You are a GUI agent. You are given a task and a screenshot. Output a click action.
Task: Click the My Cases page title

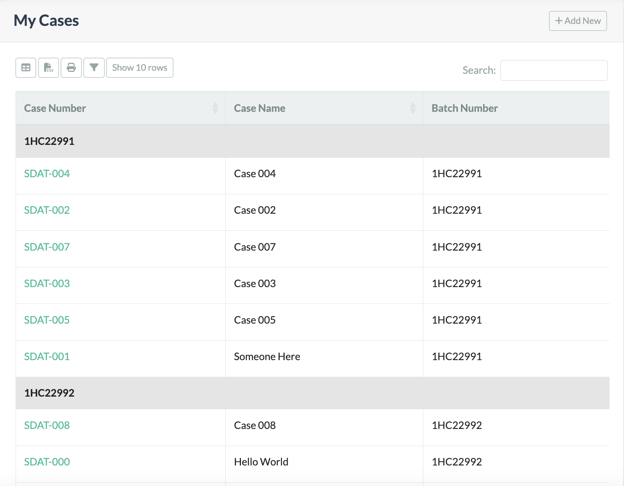point(46,21)
